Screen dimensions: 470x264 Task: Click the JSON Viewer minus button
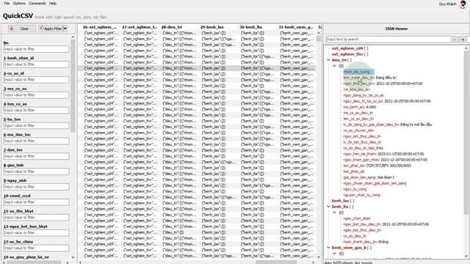[x=455, y=39]
